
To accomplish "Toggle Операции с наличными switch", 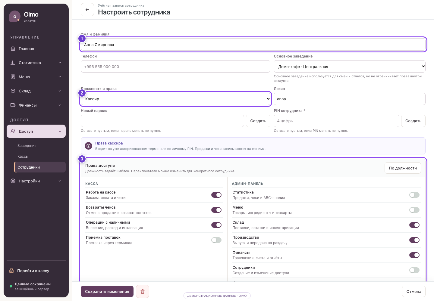I will tap(216, 225).
